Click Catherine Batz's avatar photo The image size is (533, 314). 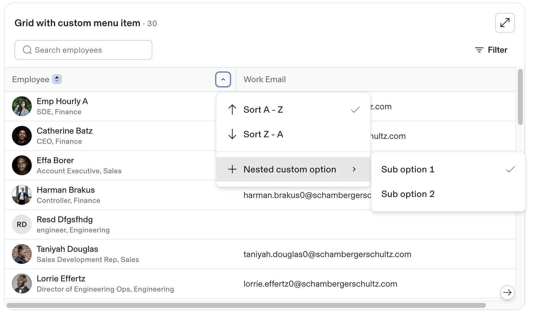(22, 136)
